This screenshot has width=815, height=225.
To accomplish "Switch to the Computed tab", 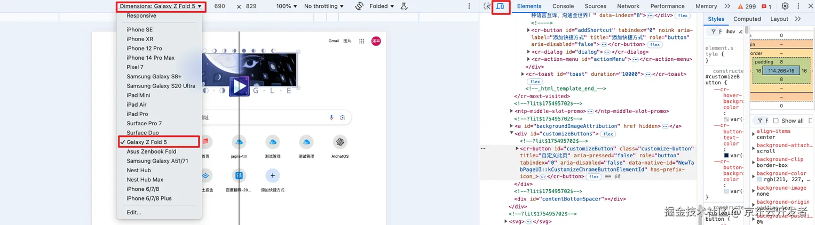I will tap(747, 19).
